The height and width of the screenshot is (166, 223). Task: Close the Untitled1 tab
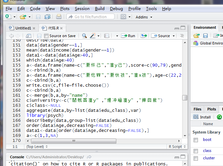click(x=34, y=28)
